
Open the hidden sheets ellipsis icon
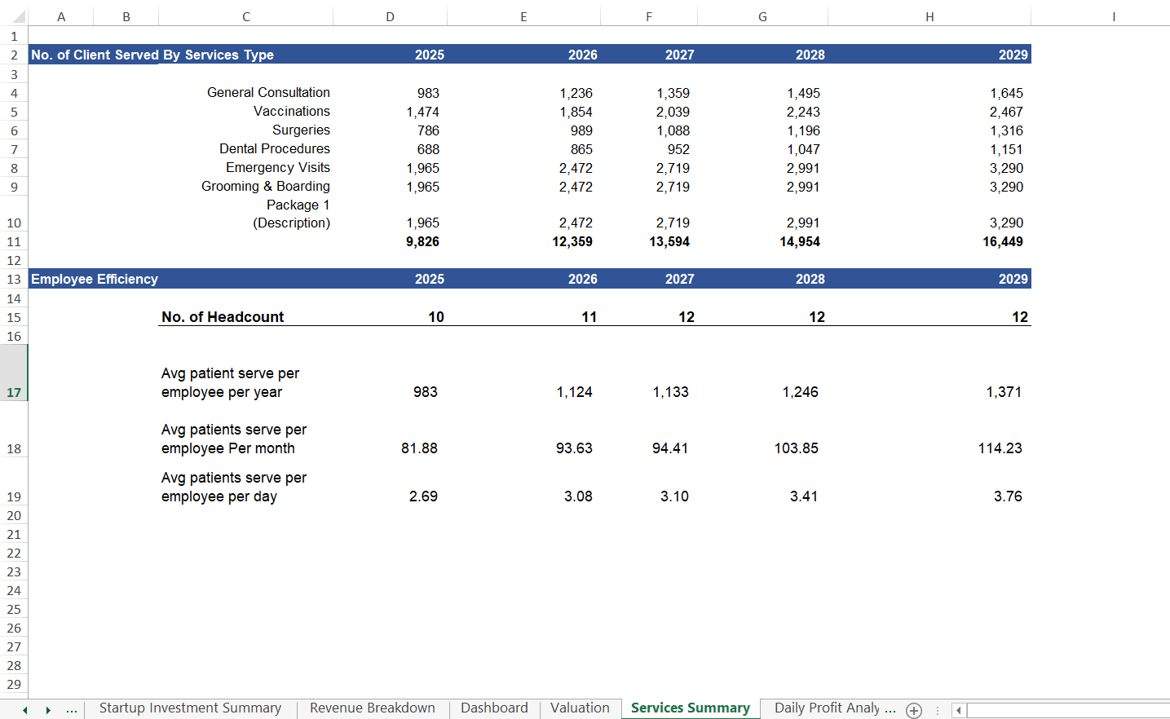pyautogui.click(x=72, y=709)
